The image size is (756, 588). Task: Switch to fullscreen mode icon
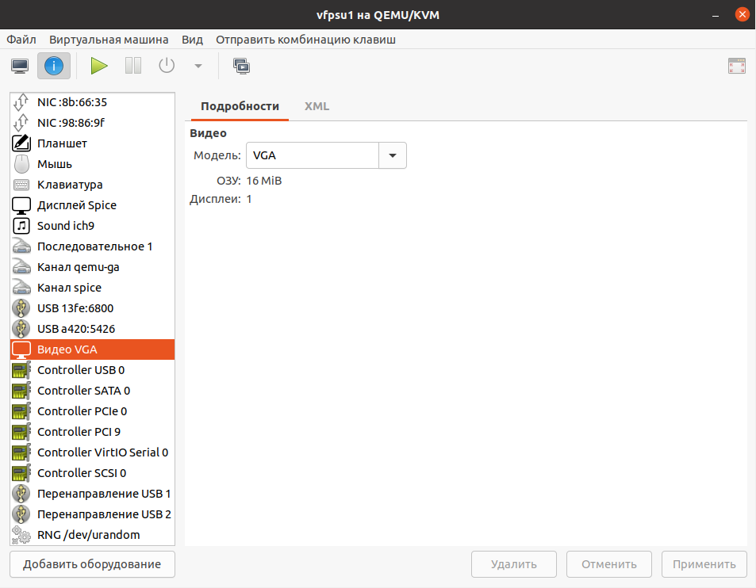[737, 66]
